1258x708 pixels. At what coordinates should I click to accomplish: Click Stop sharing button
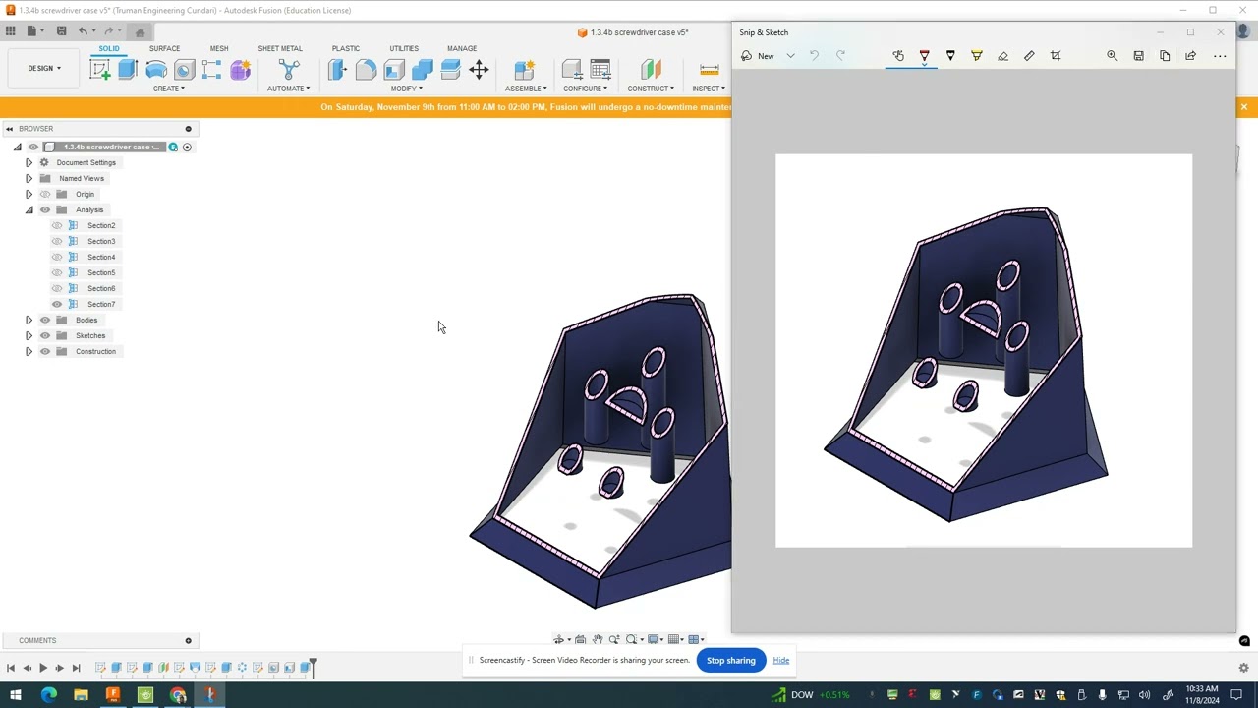coord(731,660)
